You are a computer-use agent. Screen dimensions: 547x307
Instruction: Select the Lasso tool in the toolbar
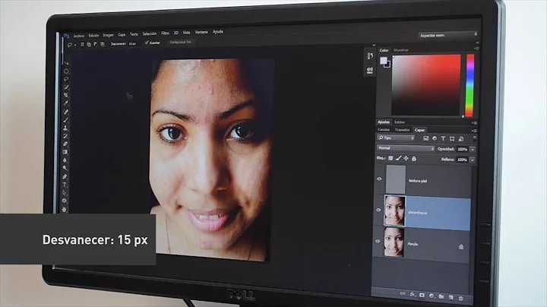(66, 79)
